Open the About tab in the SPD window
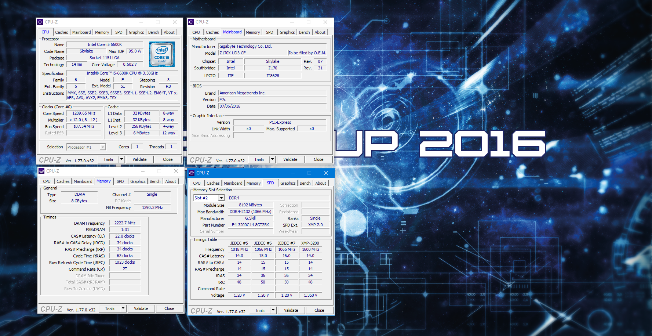The height and width of the screenshot is (336, 652). click(321, 183)
